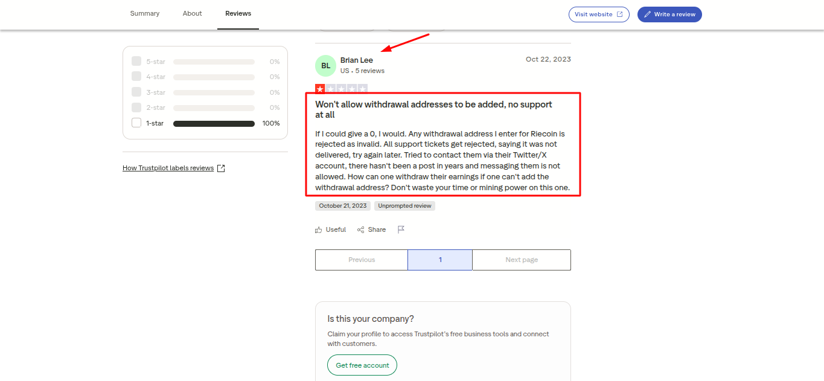
Task: Open Brian Lee's BL avatar
Action: [325, 65]
